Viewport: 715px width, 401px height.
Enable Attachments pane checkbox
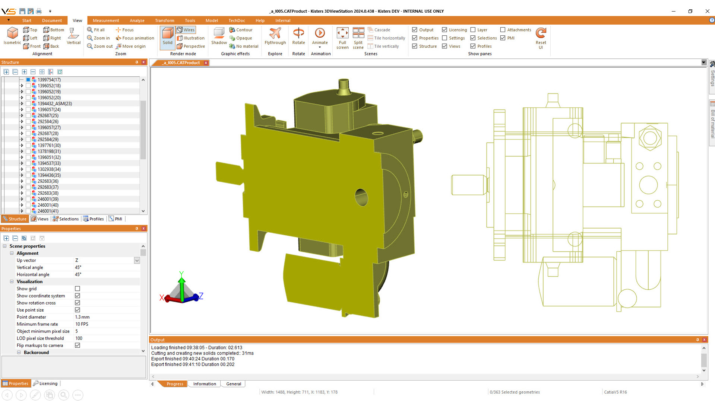click(503, 30)
